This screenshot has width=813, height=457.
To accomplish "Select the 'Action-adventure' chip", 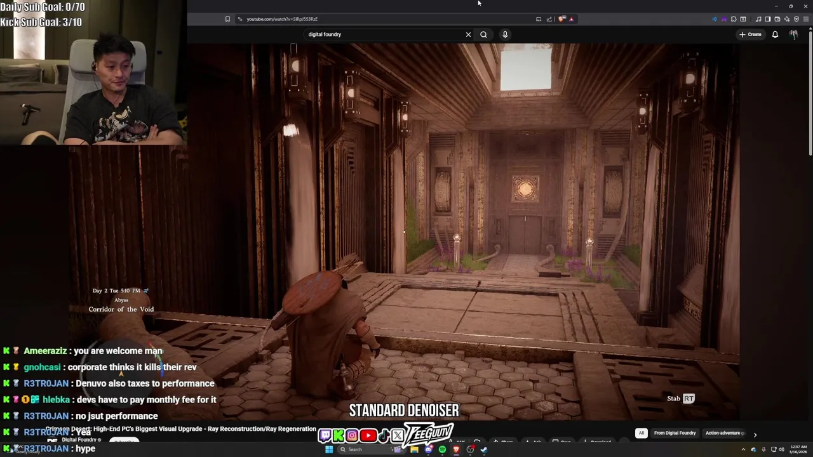I will [725, 433].
